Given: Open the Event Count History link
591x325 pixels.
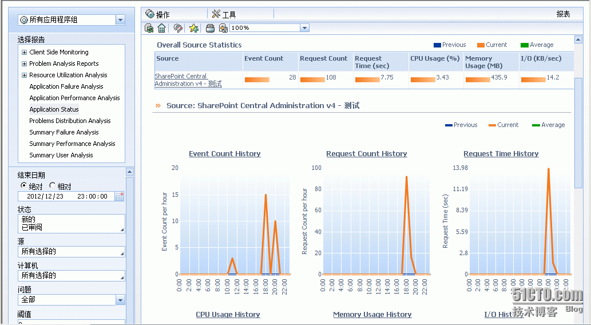Looking at the screenshot, I should (225, 154).
